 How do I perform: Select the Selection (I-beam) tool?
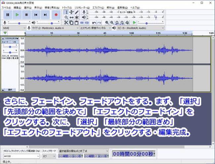(x=66, y=12)
